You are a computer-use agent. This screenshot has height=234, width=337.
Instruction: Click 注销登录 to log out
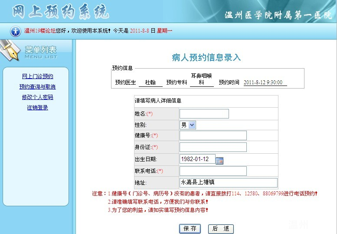click(38, 108)
